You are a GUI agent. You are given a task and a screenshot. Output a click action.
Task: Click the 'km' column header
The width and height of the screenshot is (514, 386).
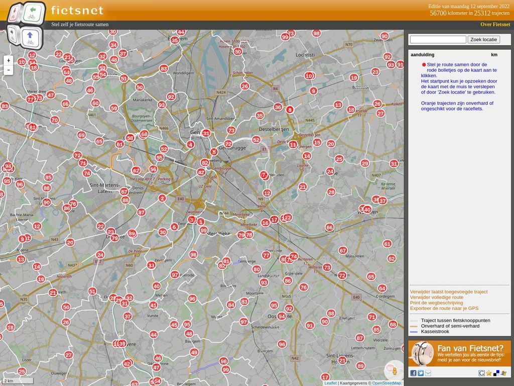pos(494,55)
